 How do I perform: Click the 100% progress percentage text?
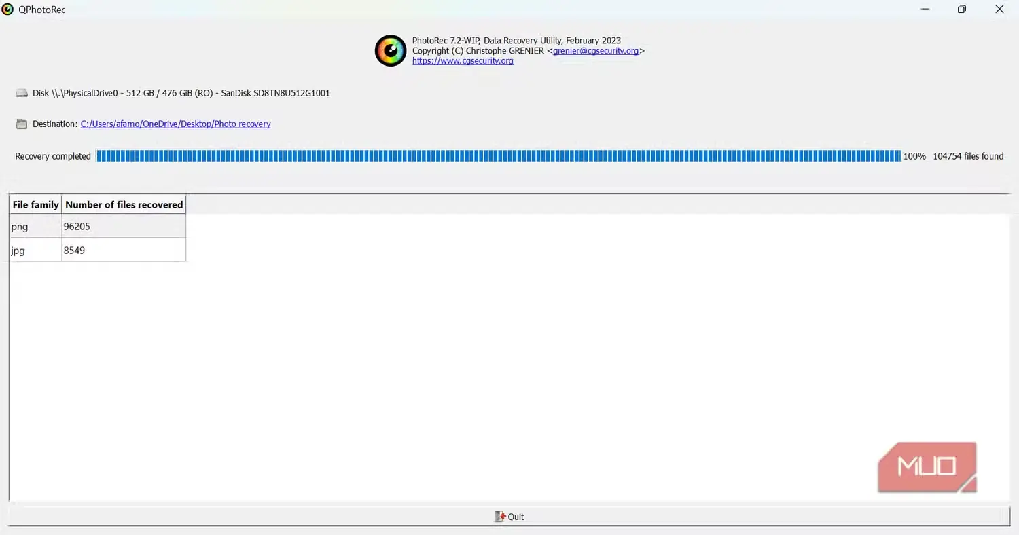pos(914,156)
